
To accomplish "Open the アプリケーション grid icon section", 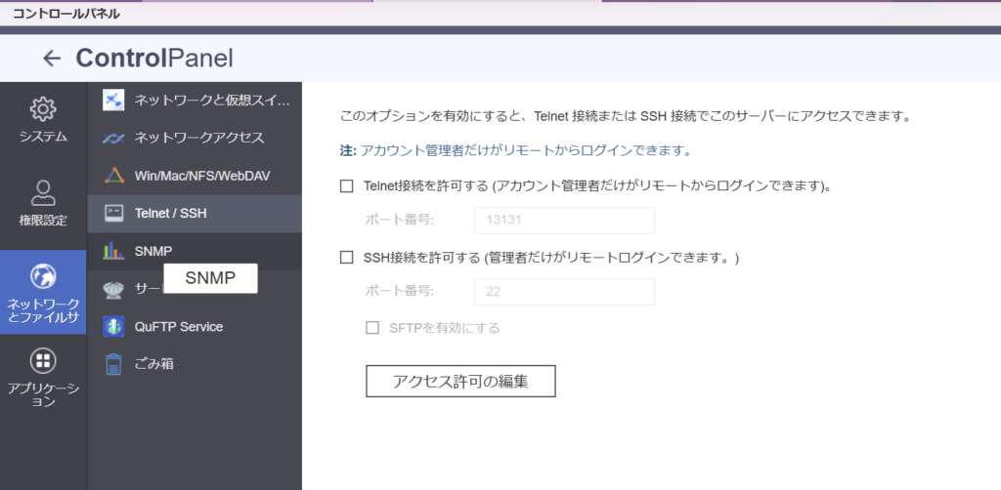I will click(x=43, y=362).
